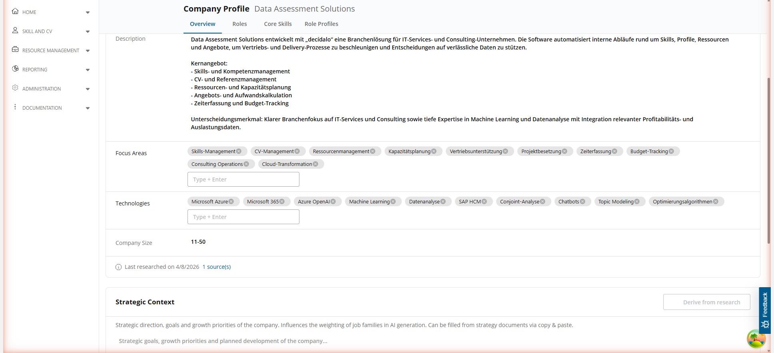Click the Documentation dots icon

[x=15, y=107]
